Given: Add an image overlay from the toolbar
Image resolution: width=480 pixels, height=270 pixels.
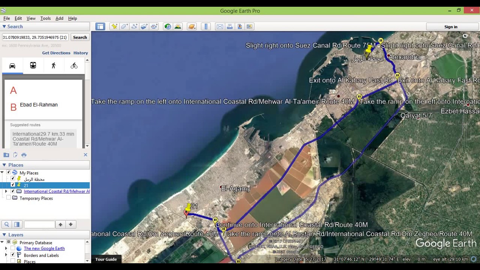Looking at the screenshot, I should tap(144, 26).
